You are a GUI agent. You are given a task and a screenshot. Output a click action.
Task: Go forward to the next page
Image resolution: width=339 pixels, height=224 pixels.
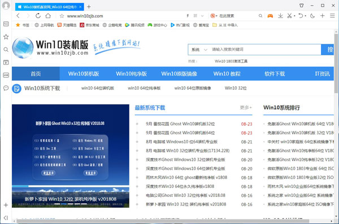(28, 16)
